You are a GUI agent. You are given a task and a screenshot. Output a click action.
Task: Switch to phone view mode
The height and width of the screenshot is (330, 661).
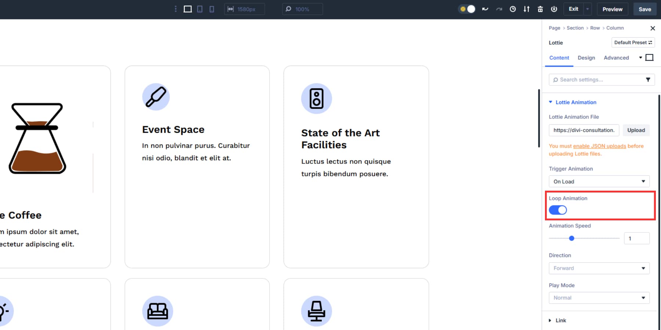(212, 9)
